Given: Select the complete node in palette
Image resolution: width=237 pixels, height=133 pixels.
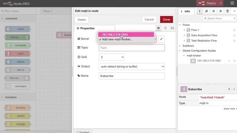Looking at the screenshot, I should (17, 45).
